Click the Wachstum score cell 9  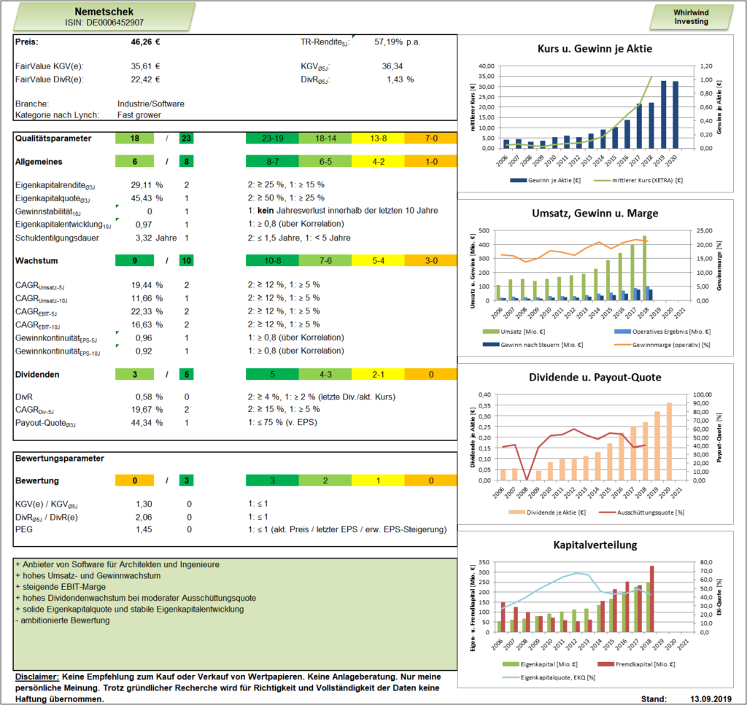pyautogui.click(x=135, y=261)
